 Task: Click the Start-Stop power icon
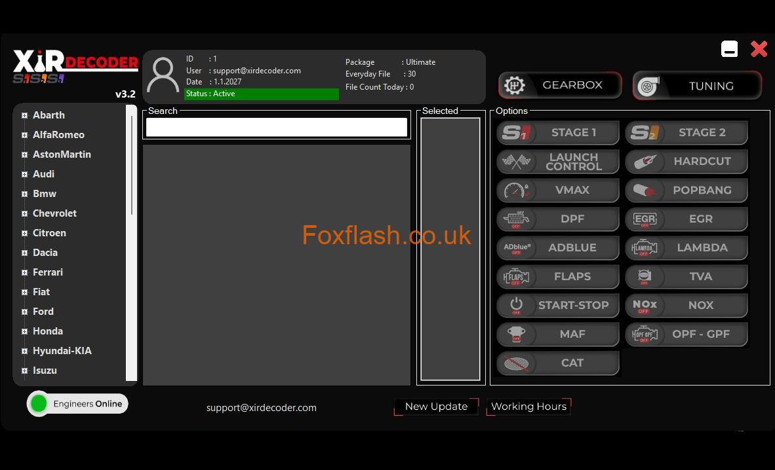point(515,306)
